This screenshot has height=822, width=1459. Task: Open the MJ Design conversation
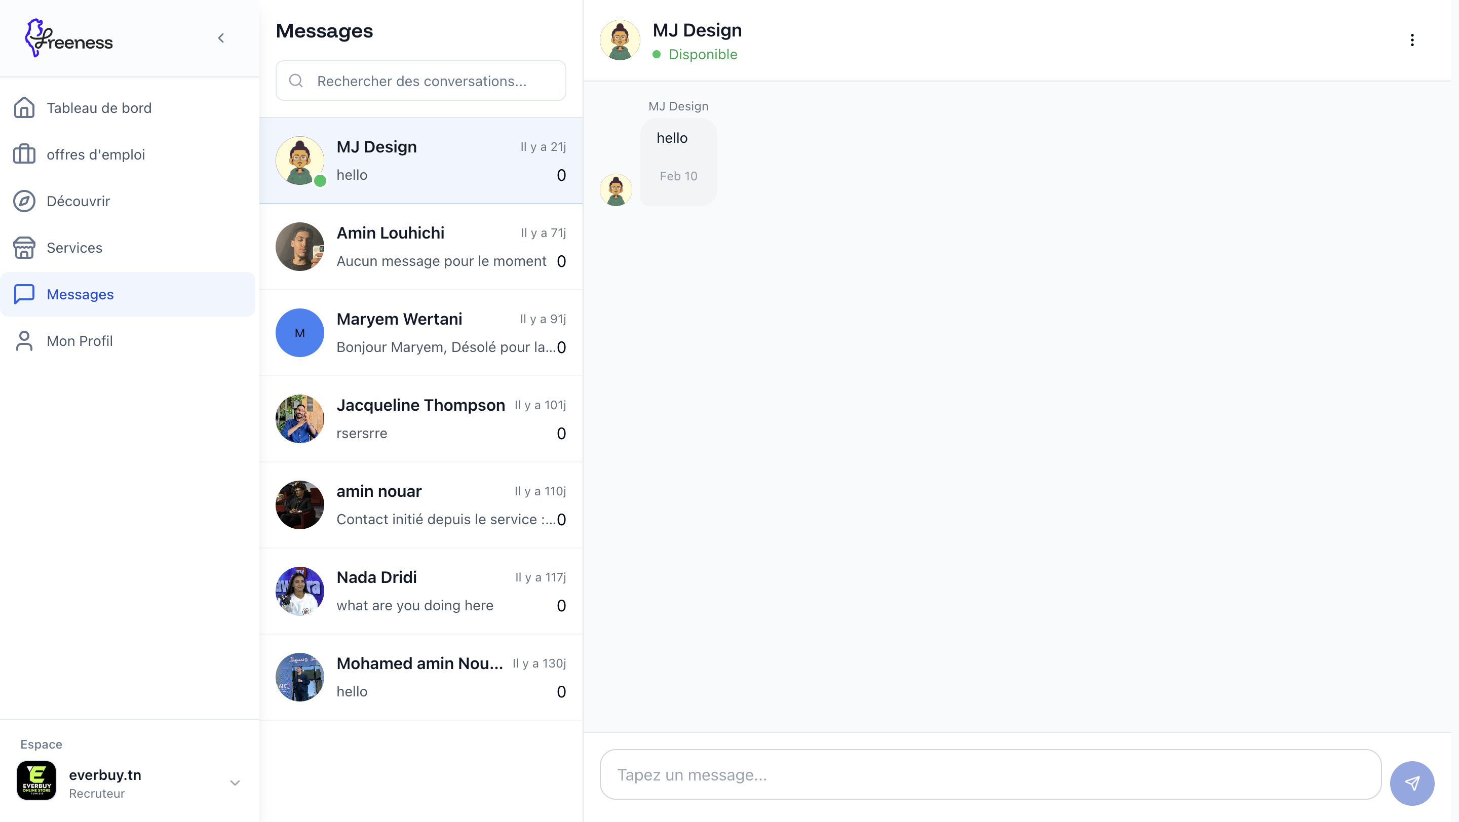point(421,161)
